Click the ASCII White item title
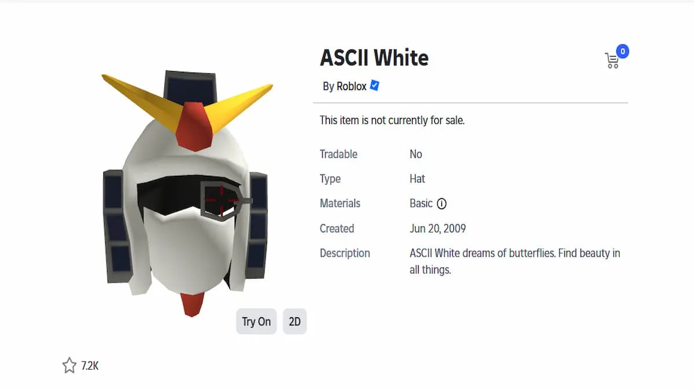Screen dimensions: 694x390 (375, 58)
